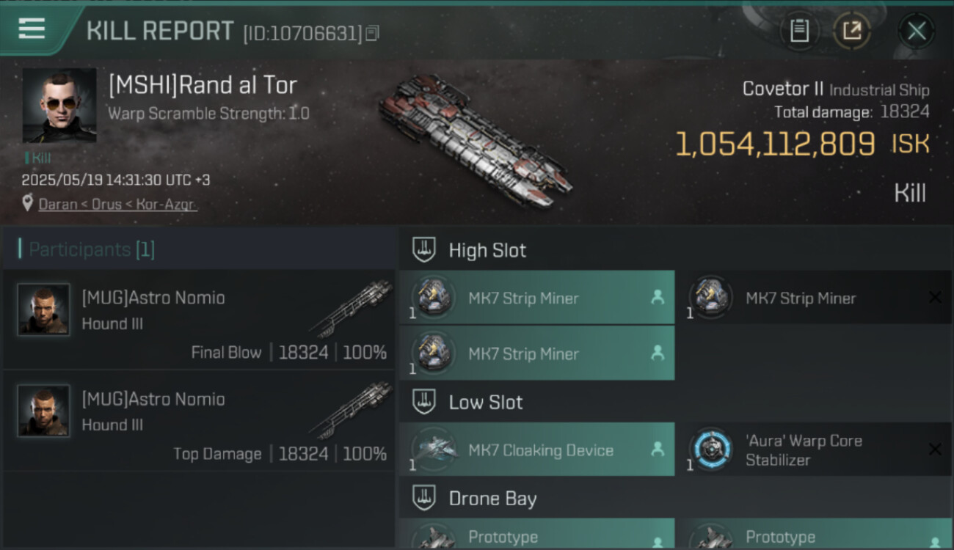This screenshot has height=550, width=954.
Task: Copy the kill report ID
Action: click(372, 33)
